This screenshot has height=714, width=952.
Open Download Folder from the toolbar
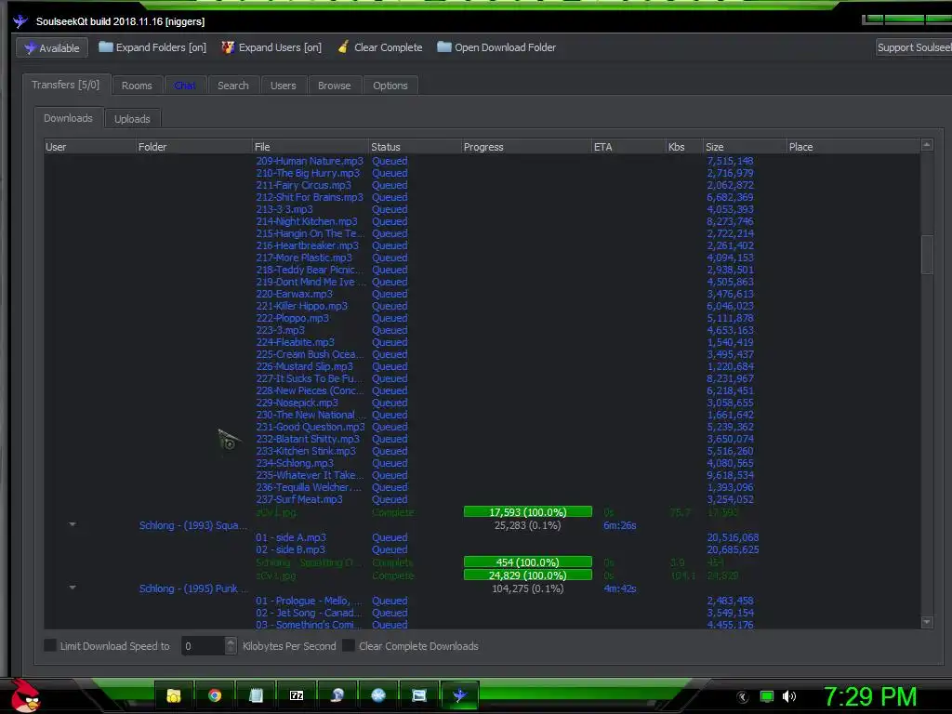point(496,47)
